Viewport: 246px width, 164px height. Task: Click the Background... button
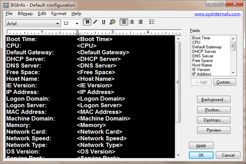click(x=214, y=100)
